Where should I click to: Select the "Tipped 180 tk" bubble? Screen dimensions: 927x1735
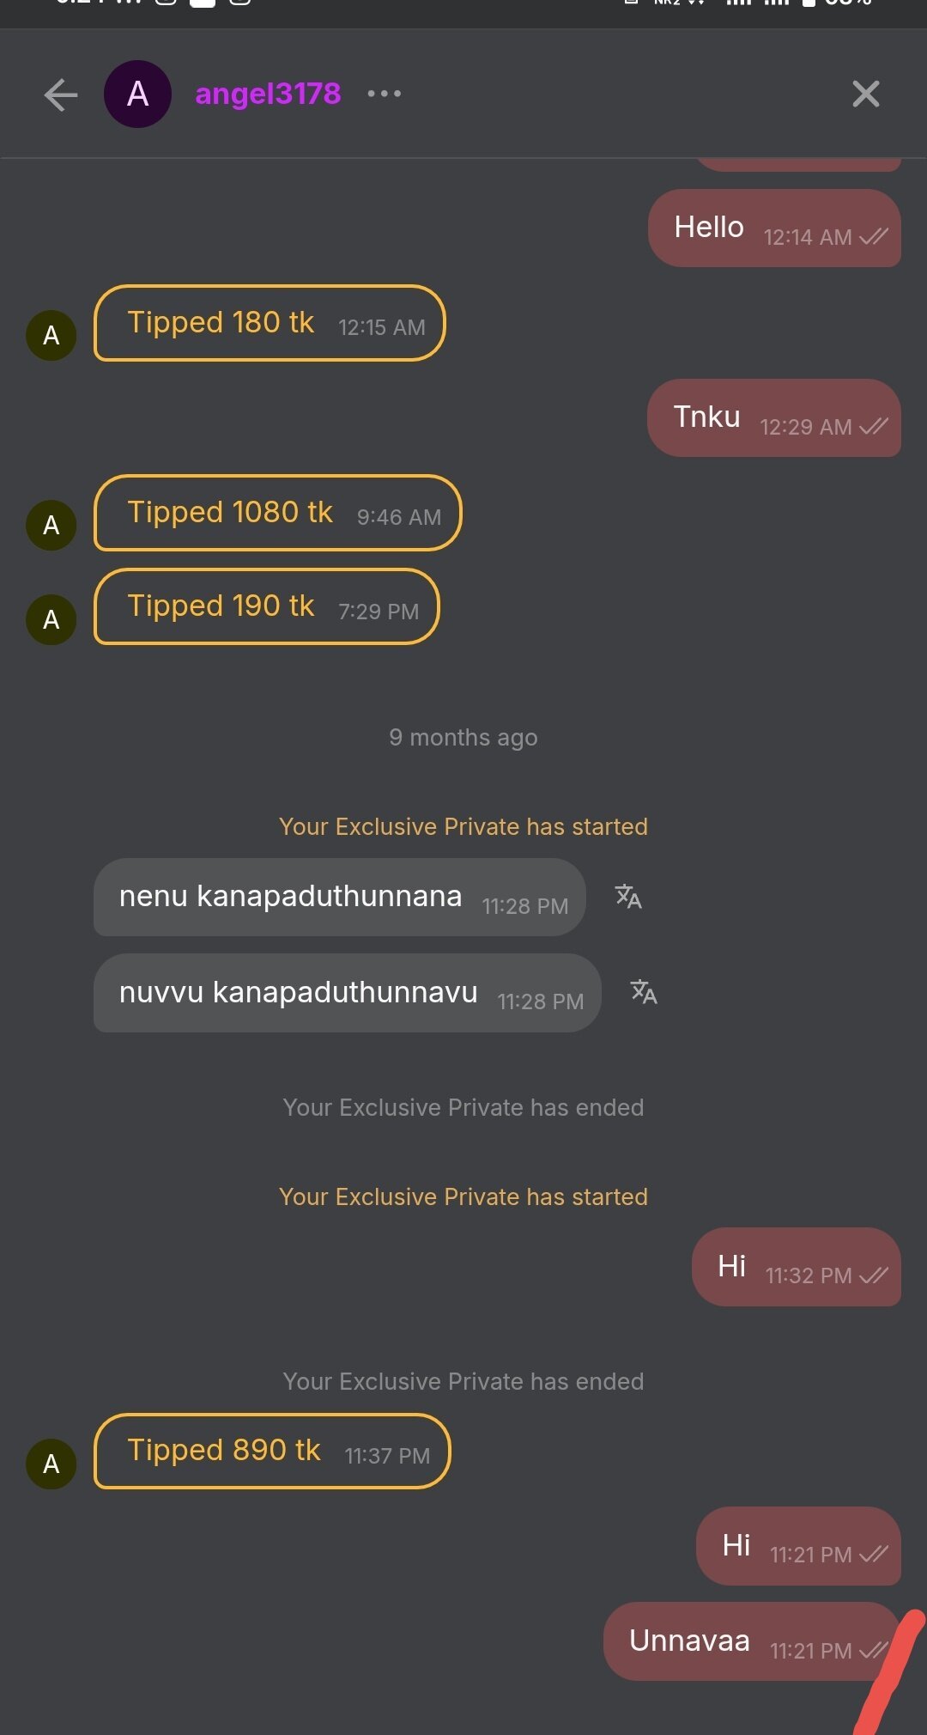pyautogui.click(x=269, y=324)
